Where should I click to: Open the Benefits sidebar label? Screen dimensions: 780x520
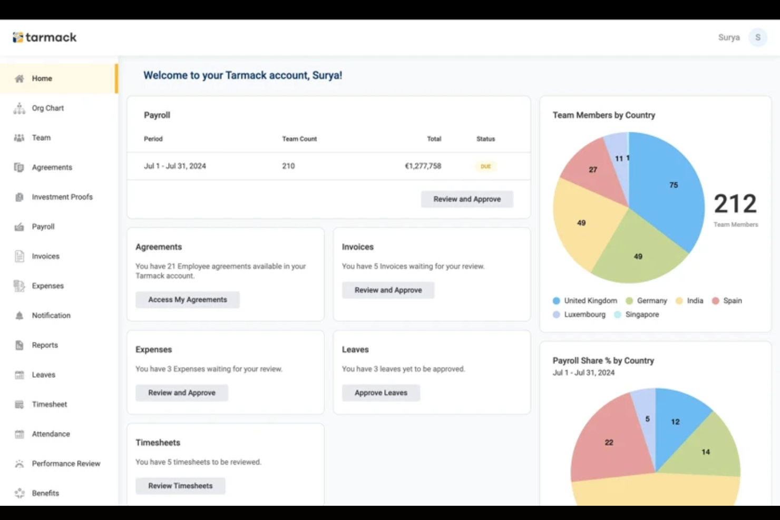[45, 493]
